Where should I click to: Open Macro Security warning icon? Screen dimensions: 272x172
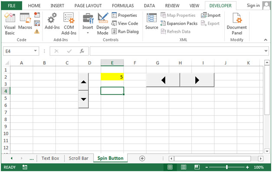37,31
